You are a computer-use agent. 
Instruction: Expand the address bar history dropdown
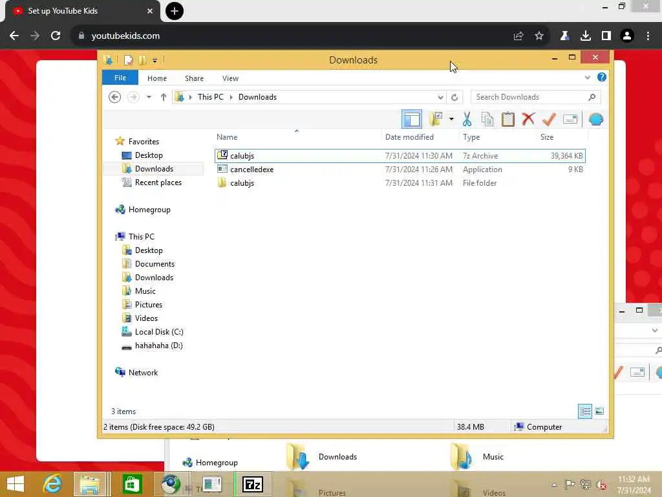(440, 97)
